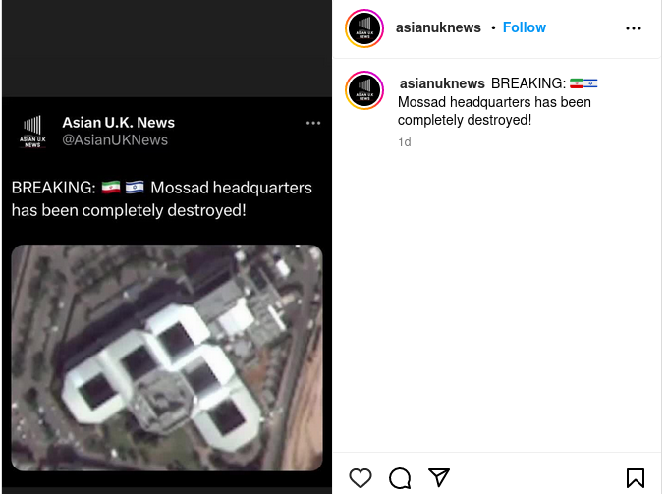The height and width of the screenshot is (494, 666).
Task: Open comments using the speech bubble icon
Action: pyautogui.click(x=400, y=478)
